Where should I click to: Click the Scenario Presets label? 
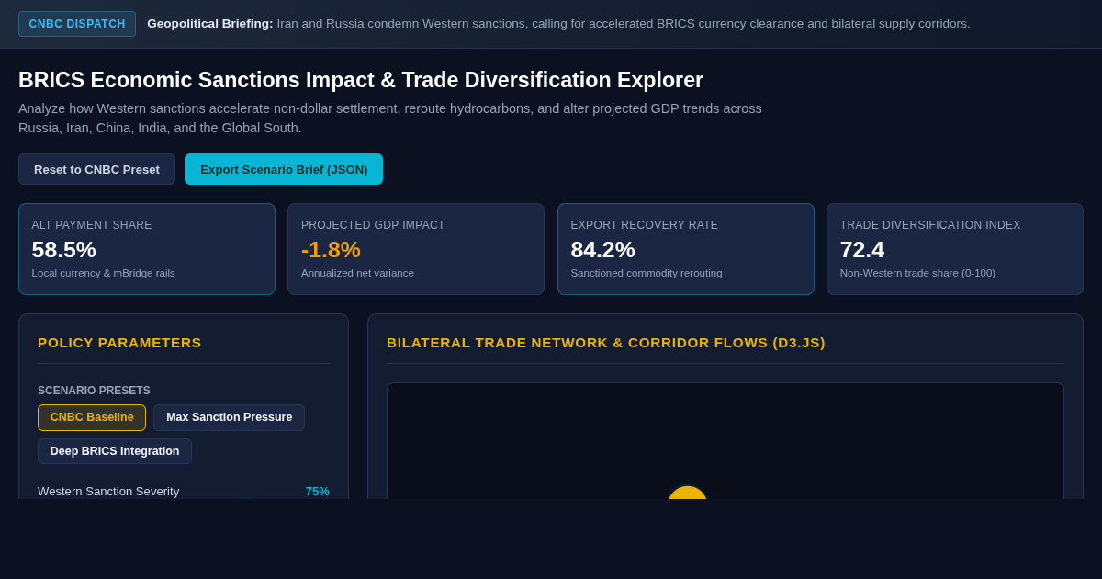94,391
